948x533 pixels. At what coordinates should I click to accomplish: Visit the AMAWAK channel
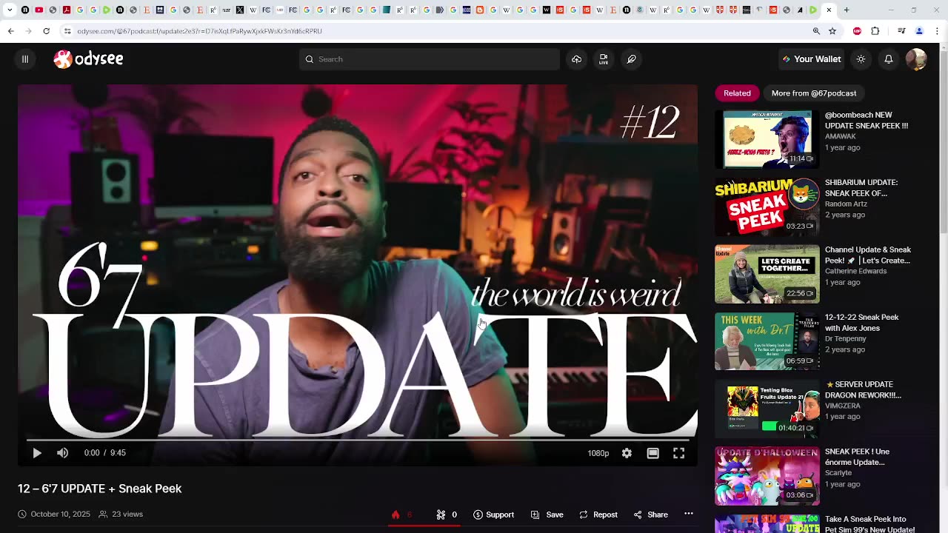pos(840,136)
